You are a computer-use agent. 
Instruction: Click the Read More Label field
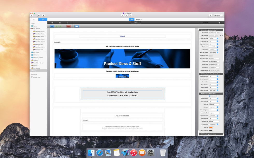click(x=214, y=59)
